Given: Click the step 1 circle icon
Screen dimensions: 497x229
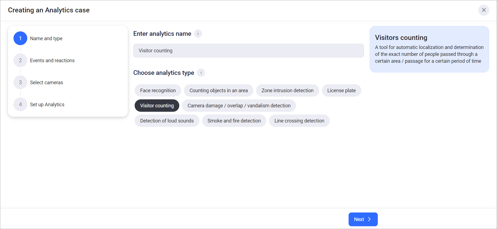Looking at the screenshot, I should 20,38.
